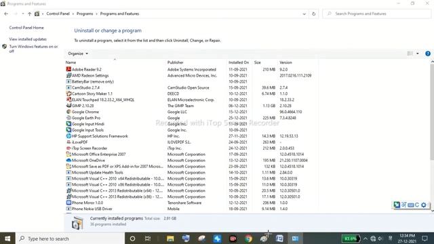Click the iTop Screen Recorder list icon
434x244 pixels.
[x=68, y=148]
